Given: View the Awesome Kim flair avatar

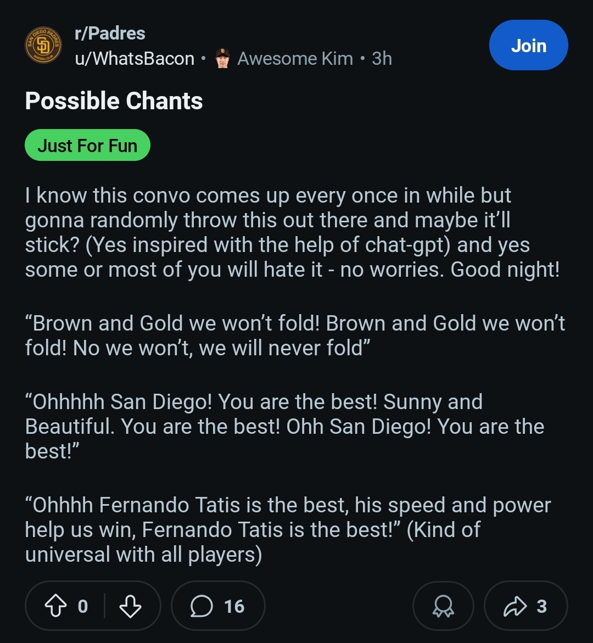Looking at the screenshot, I should click(x=223, y=58).
